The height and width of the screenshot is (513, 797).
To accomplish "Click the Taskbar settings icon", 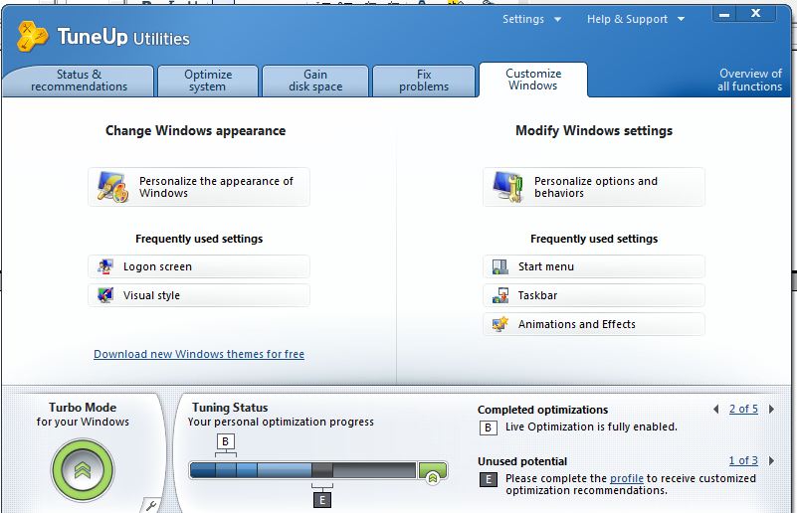I will 501,295.
